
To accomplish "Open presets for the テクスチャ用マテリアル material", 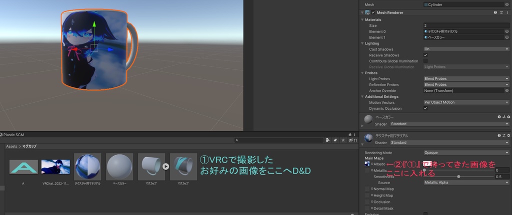I will tap(504, 136).
